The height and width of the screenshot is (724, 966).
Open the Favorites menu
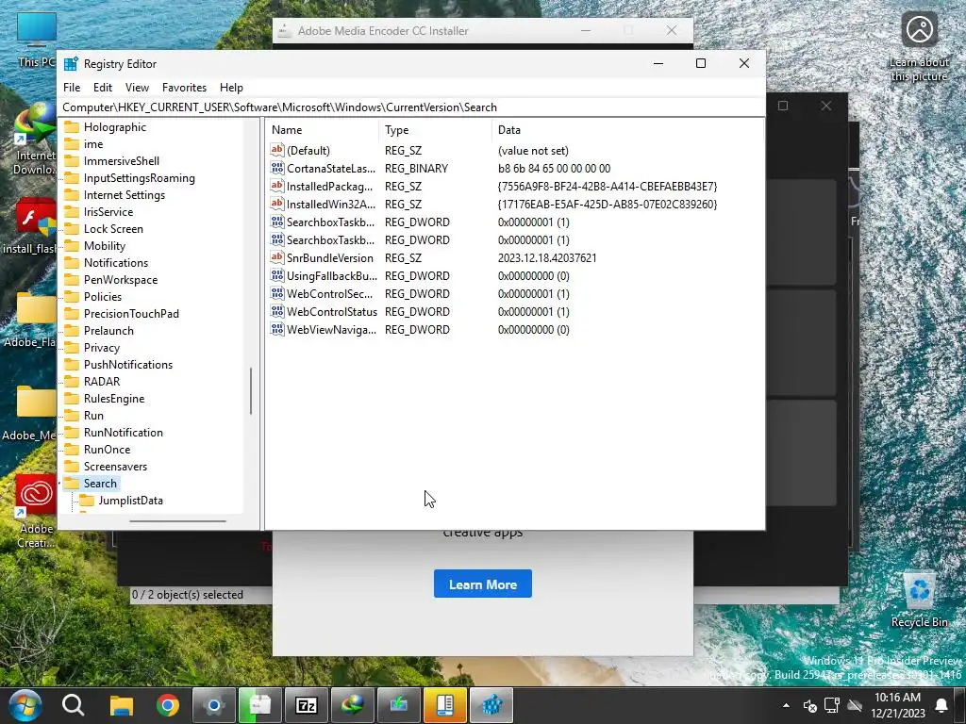tap(184, 88)
